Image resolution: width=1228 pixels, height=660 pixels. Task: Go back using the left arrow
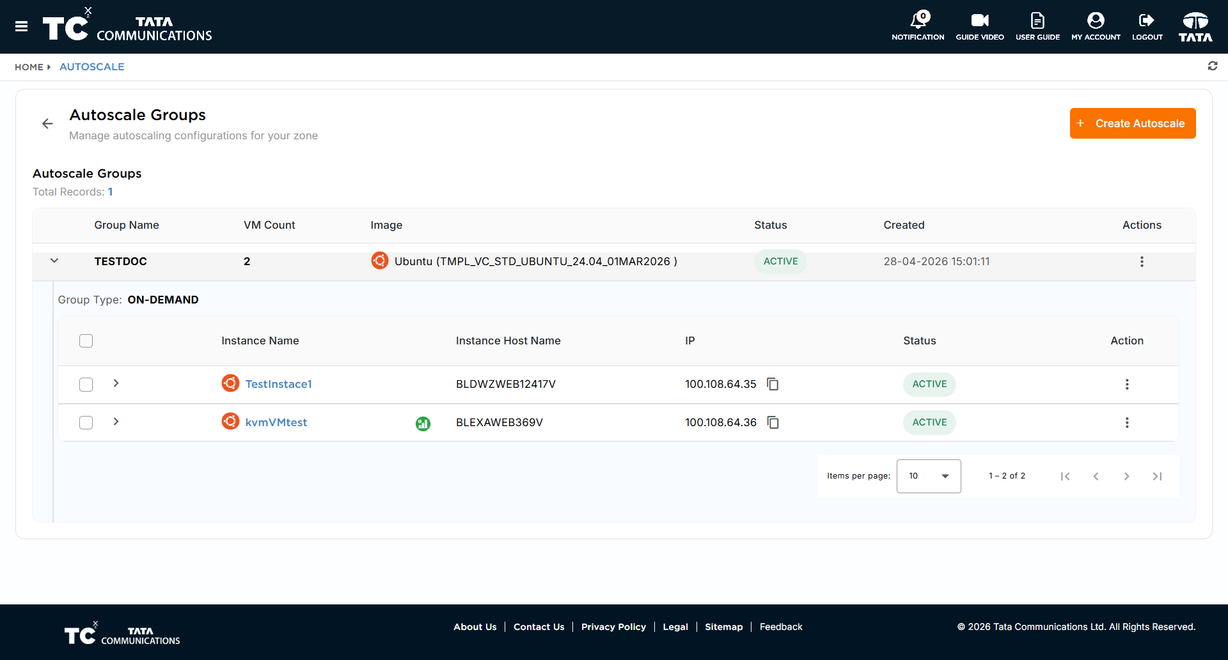[47, 123]
